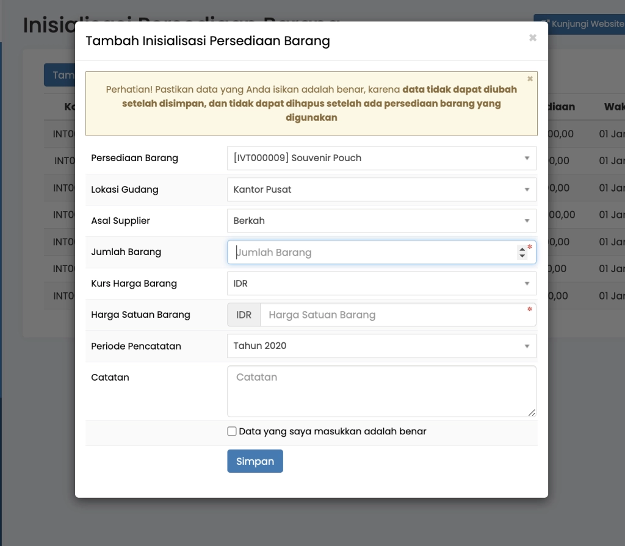Click the 'Periode Pencatatan' field label text
This screenshot has height=546, width=625.
tap(136, 346)
